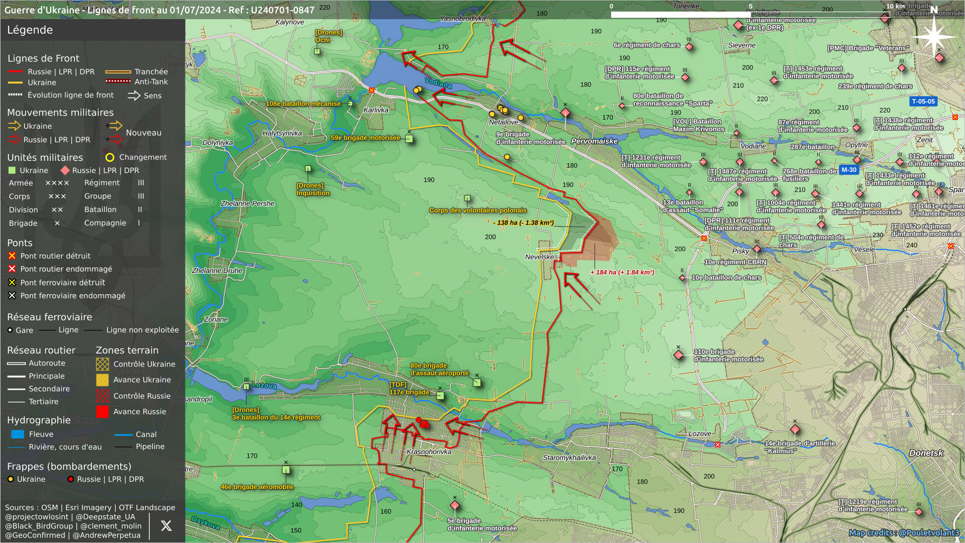Click the 14e brigade d'artillerie Kalmius diamond
The image size is (965, 543).
point(795,430)
